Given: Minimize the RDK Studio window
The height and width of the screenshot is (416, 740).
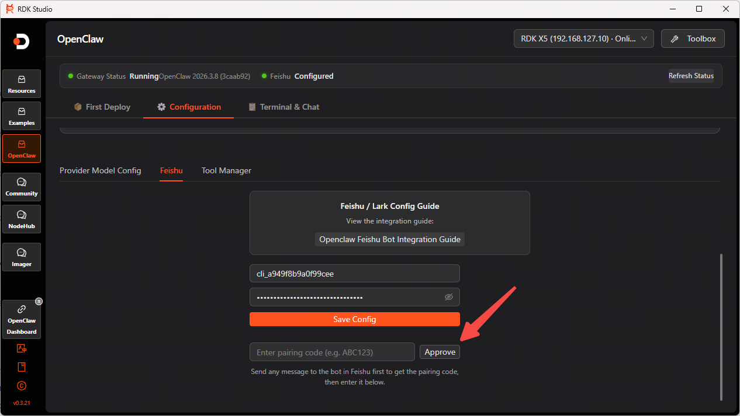Looking at the screenshot, I should click(672, 9).
